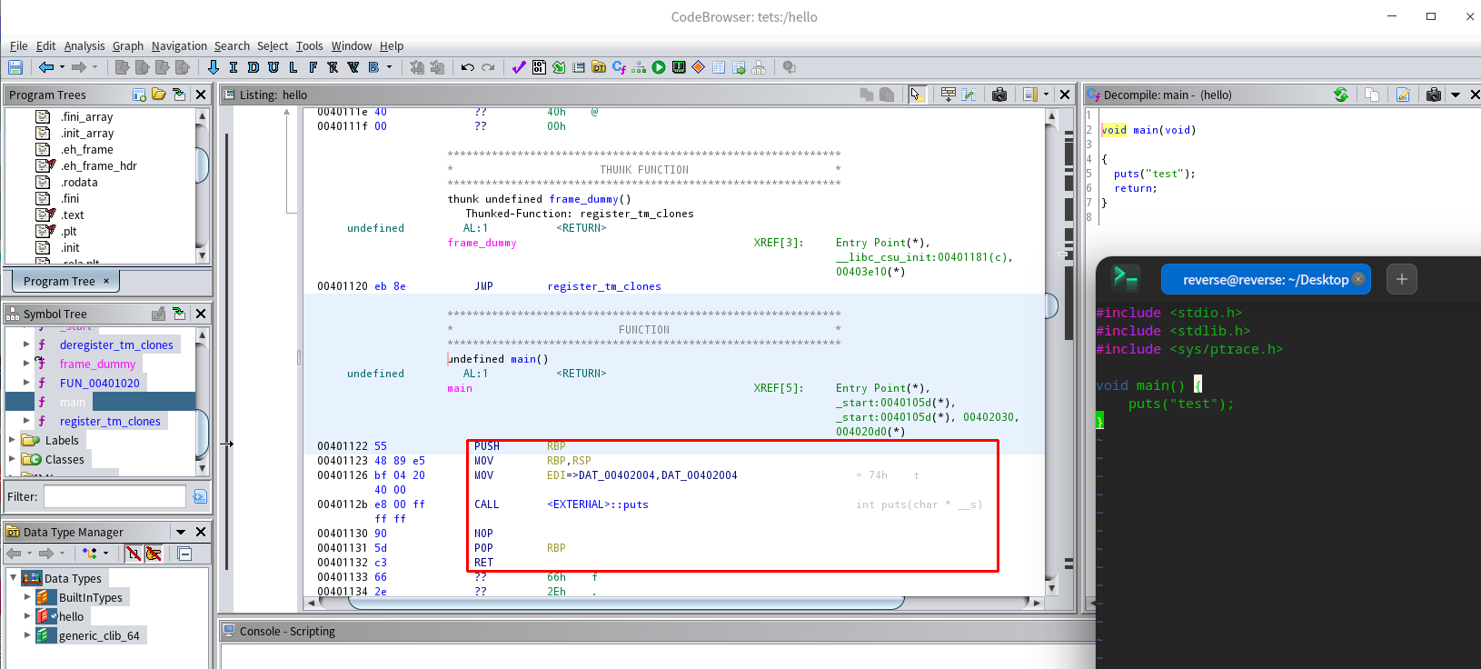The width and height of the screenshot is (1481, 669).
Task: Undo the last action
Action: [x=468, y=67]
